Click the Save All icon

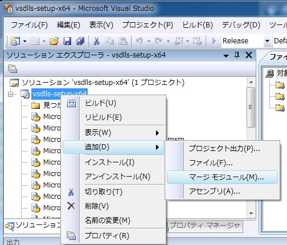[80, 41]
